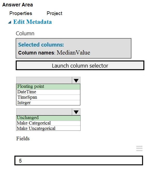
Task: Click Launch column selector button
Action: pos(80,65)
